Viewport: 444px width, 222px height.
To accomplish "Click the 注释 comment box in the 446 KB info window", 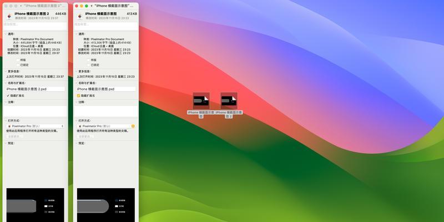I will pyautogui.click(x=35, y=112).
